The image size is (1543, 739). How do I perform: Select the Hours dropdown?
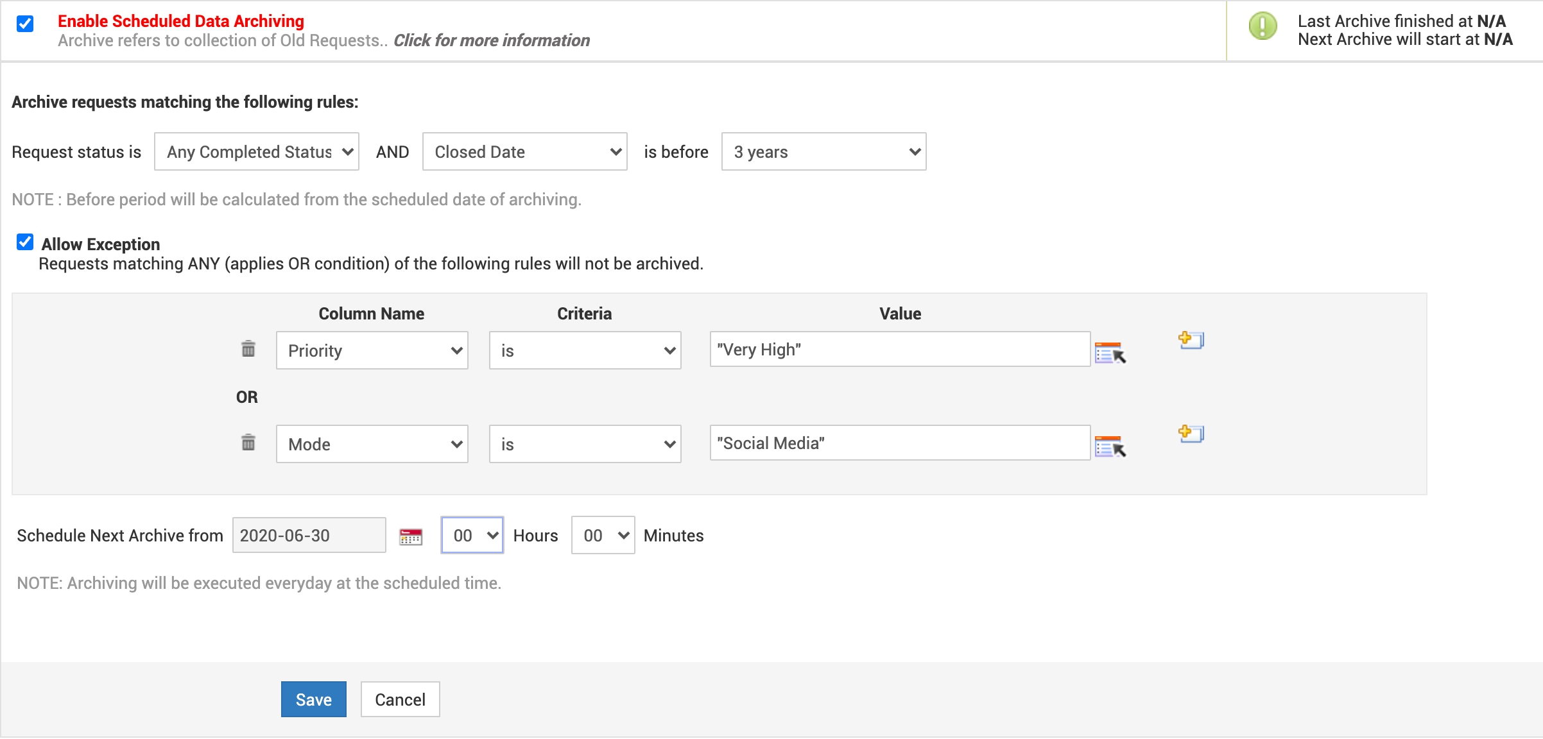pos(472,536)
